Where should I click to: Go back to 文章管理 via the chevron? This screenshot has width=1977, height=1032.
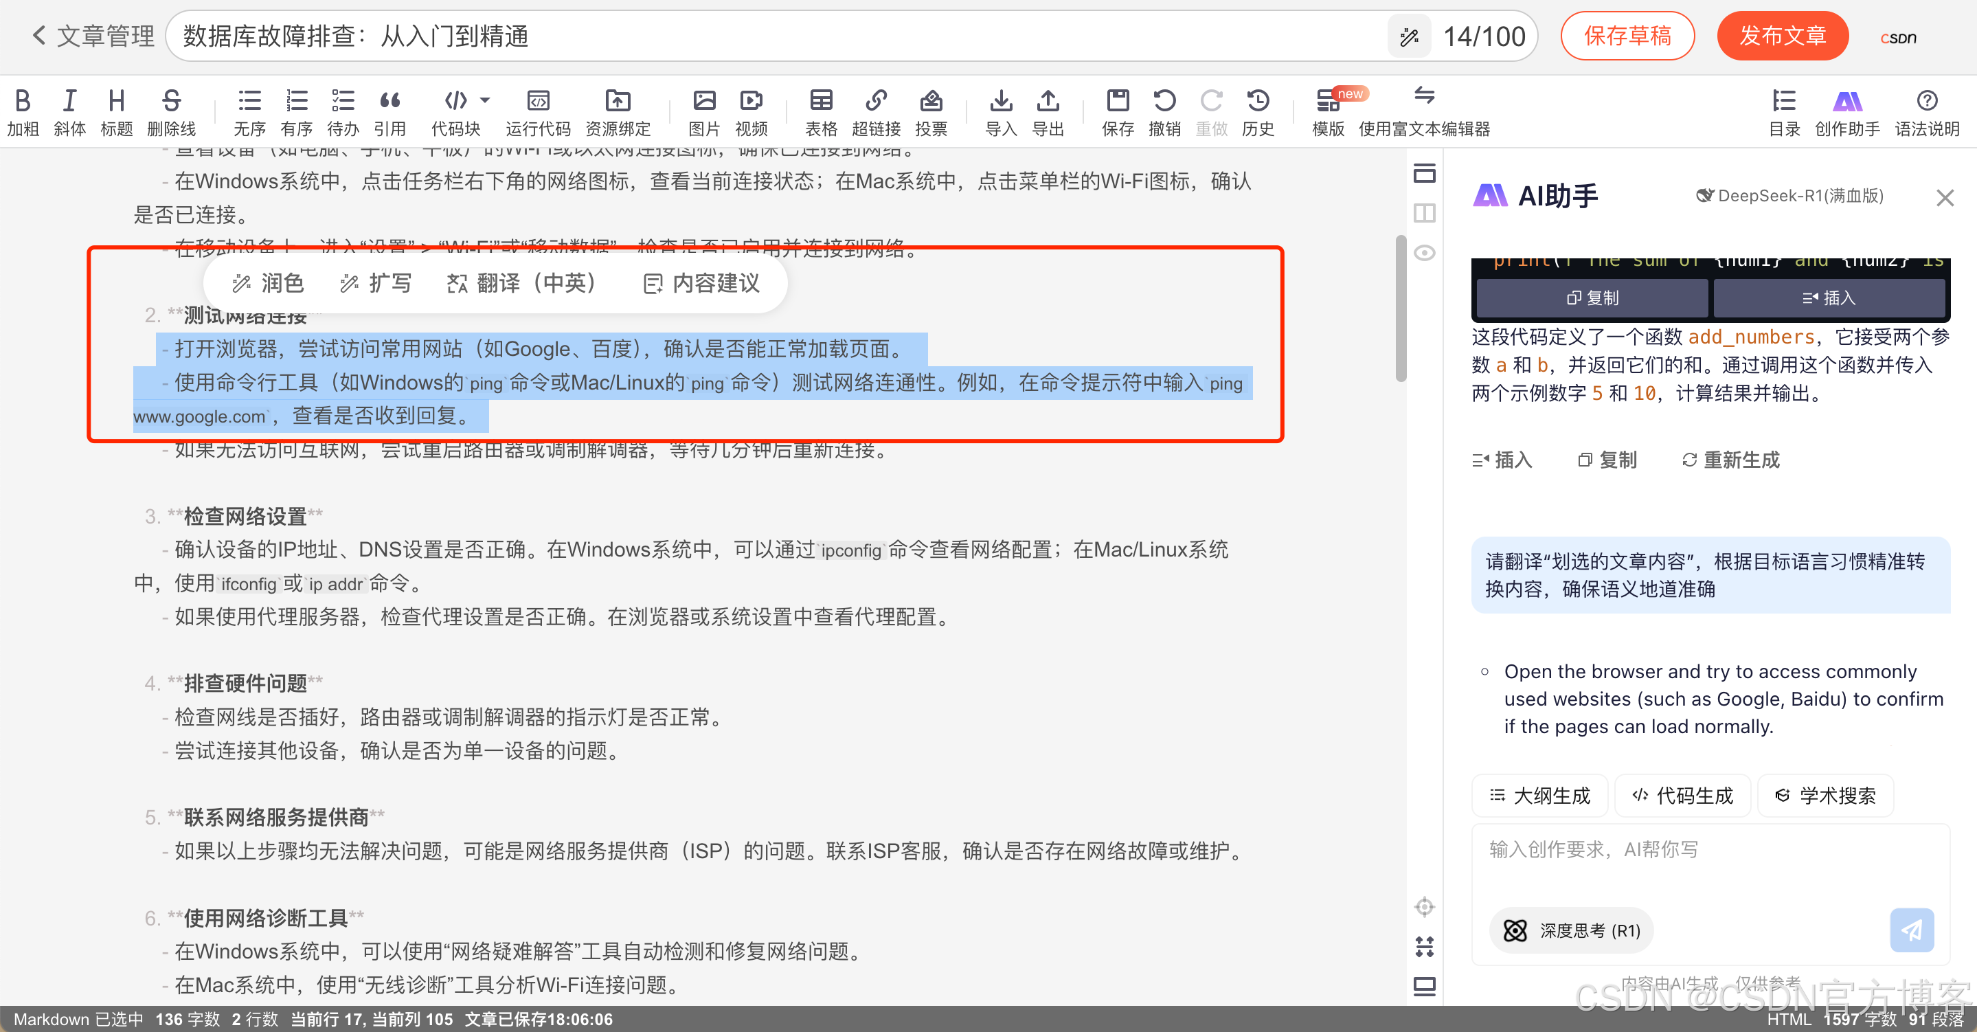(38, 35)
